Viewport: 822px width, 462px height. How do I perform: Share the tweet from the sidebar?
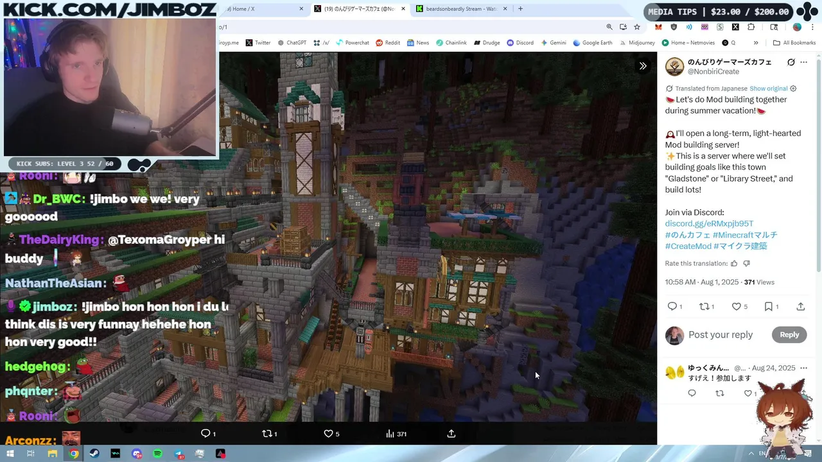click(x=800, y=307)
